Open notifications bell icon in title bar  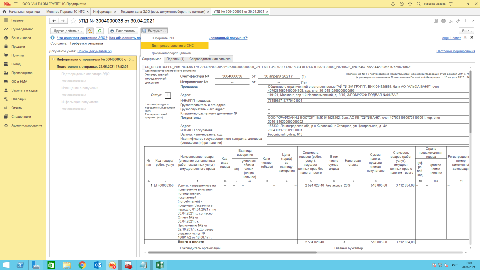click(393, 4)
